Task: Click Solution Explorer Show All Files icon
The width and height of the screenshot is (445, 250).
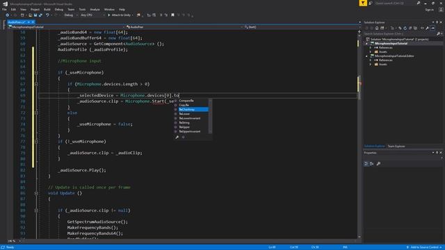Action: pos(416,28)
